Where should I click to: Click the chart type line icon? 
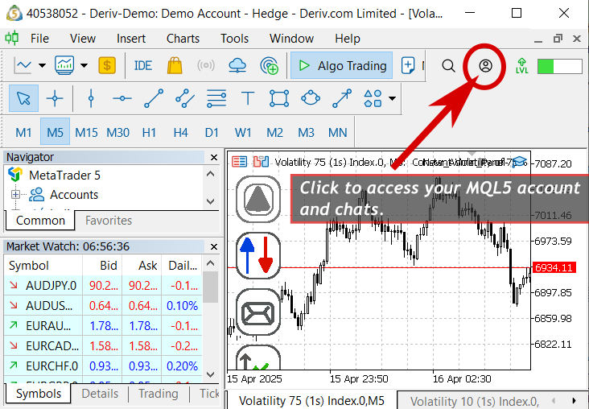[x=23, y=66]
